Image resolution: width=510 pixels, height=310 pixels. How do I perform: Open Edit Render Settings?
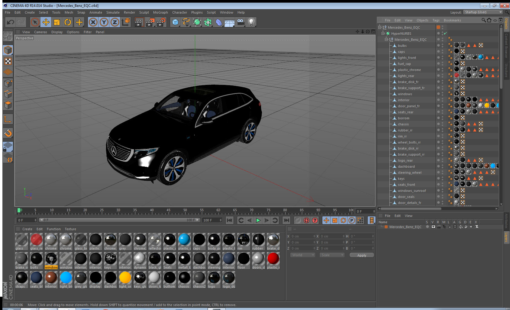pos(161,22)
